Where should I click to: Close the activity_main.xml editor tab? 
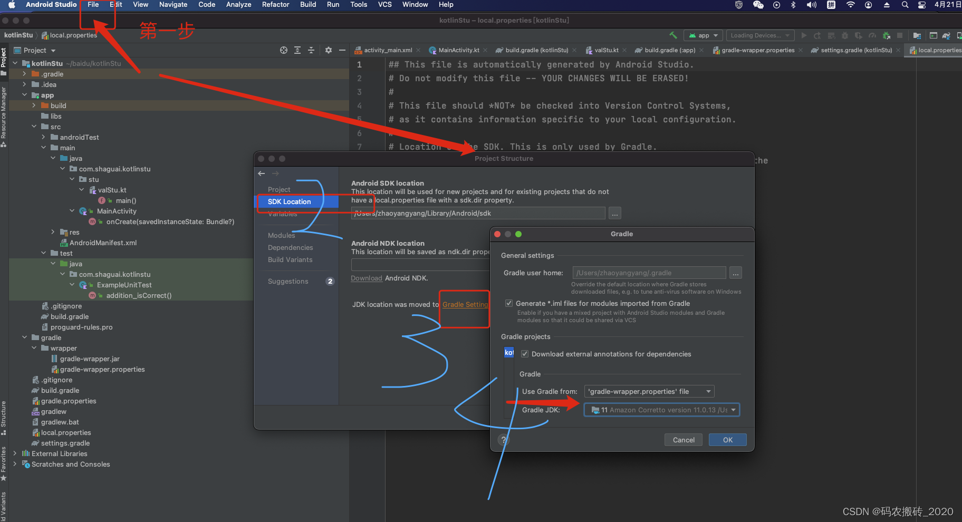418,50
